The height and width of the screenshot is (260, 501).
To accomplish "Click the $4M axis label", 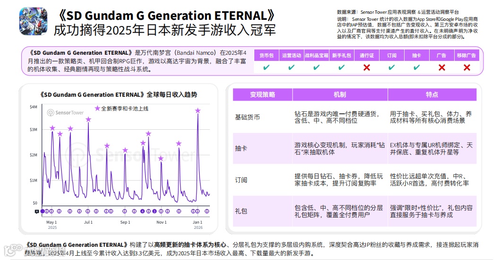I will [34, 107].
